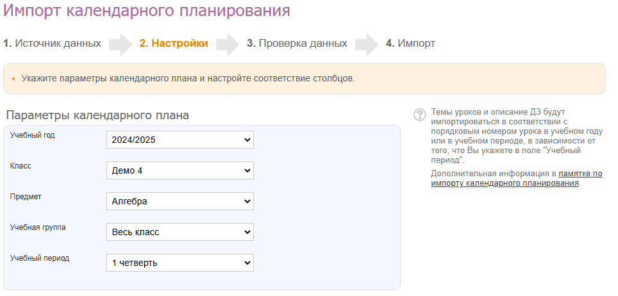This screenshot has width=618, height=296.
Task: Click the help question mark icon
Action: (420, 115)
